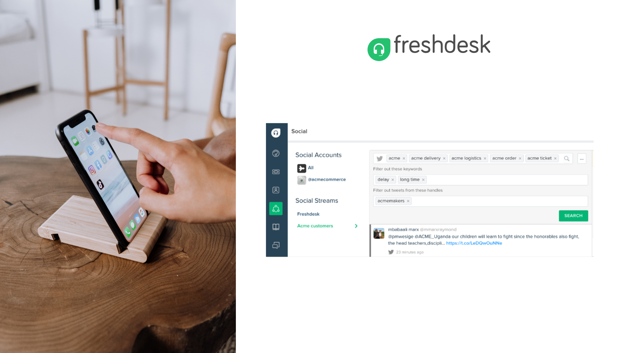
Task: Click the search magnifier icon in filter bar
Action: click(567, 158)
